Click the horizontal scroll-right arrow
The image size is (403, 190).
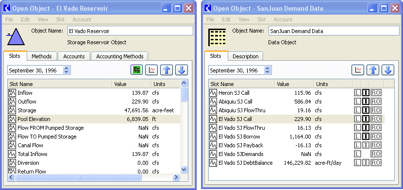click(x=176, y=177)
